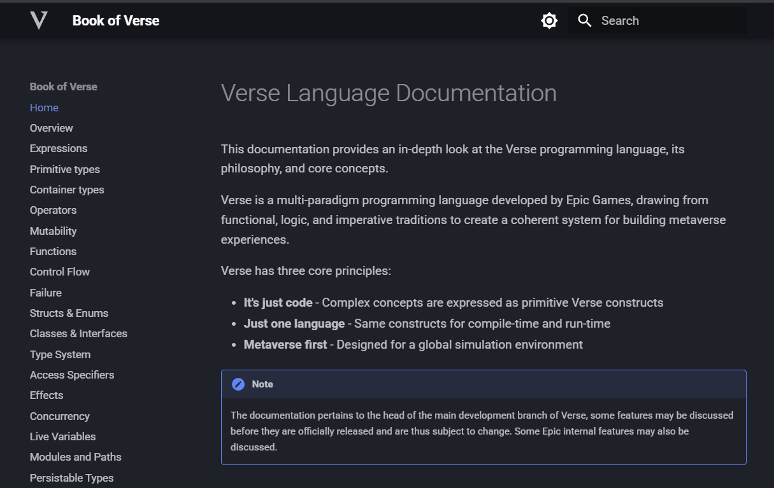Open the Mutability chapter
The width and height of the screenshot is (774, 488).
coord(53,231)
